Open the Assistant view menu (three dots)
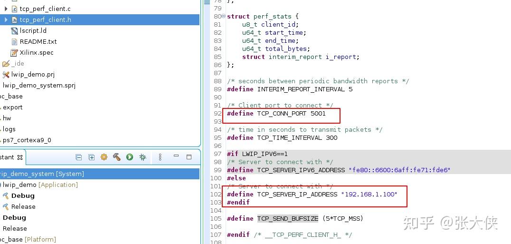Viewport: 511px width, 244px height. [x=160, y=157]
